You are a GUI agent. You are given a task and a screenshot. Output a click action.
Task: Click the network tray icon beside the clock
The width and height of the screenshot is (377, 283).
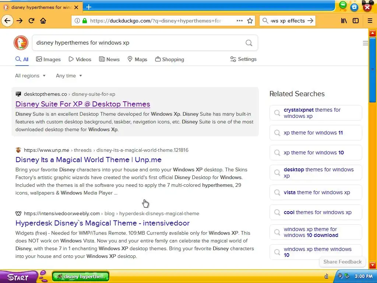347,276
